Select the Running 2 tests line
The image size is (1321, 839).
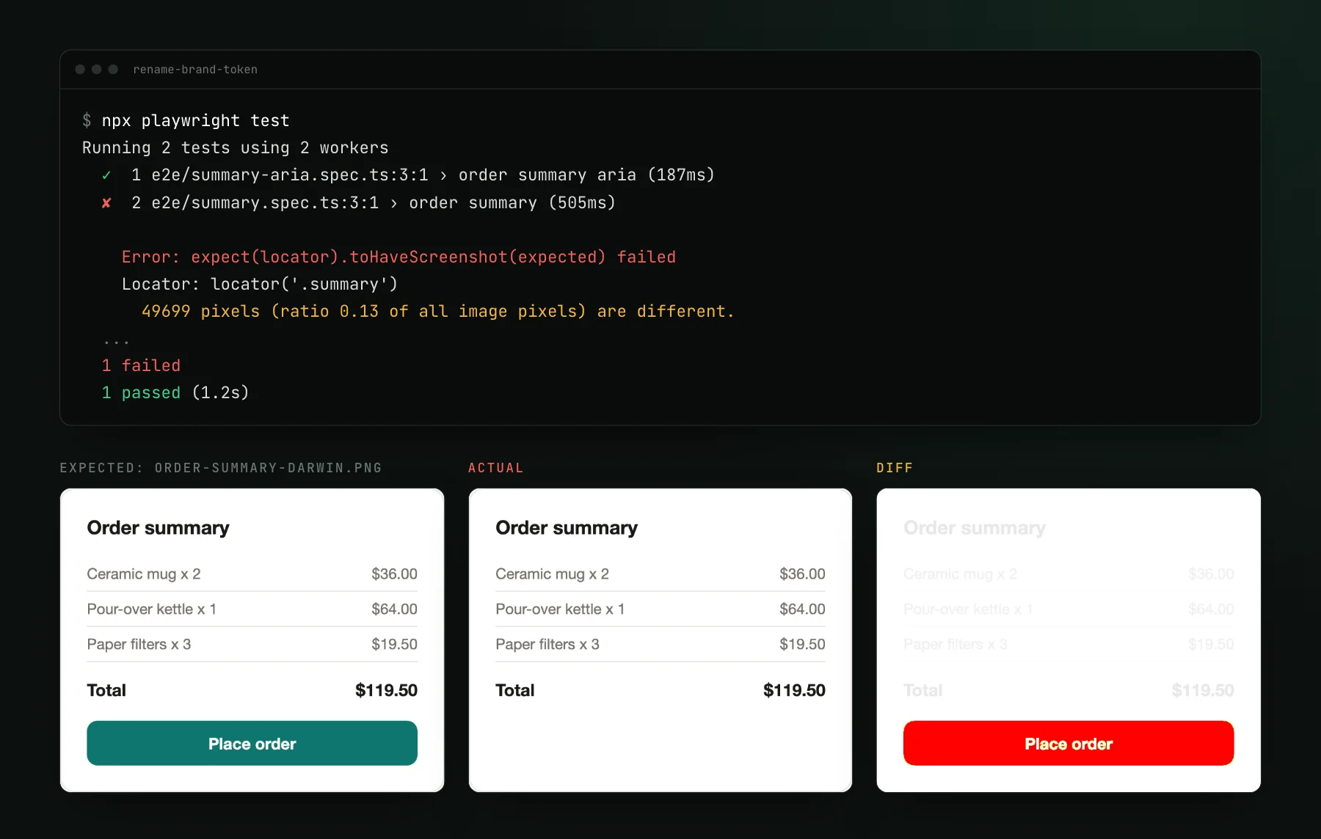(236, 147)
